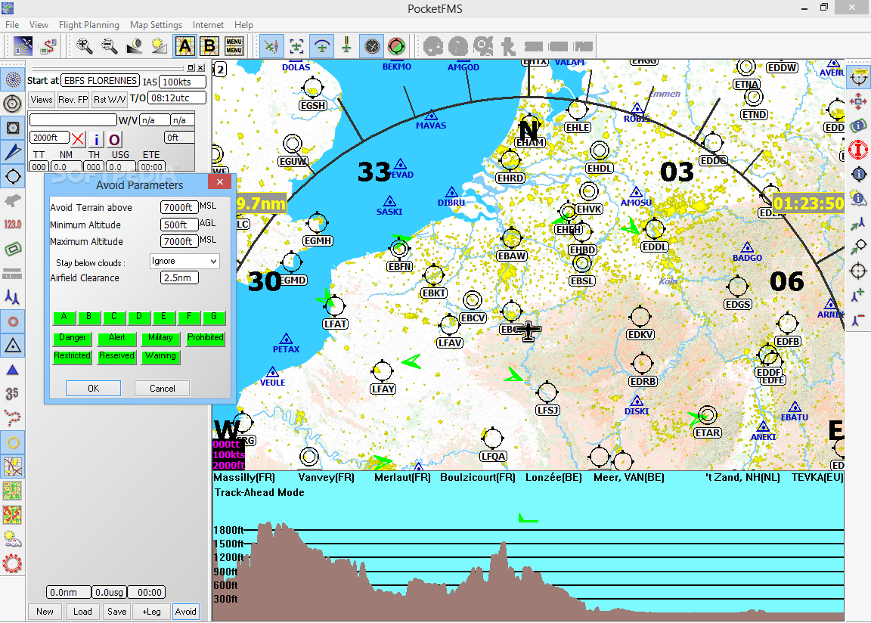Select the map layout B icon
This screenshot has height=623, width=871.
pyautogui.click(x=209, y=46)
